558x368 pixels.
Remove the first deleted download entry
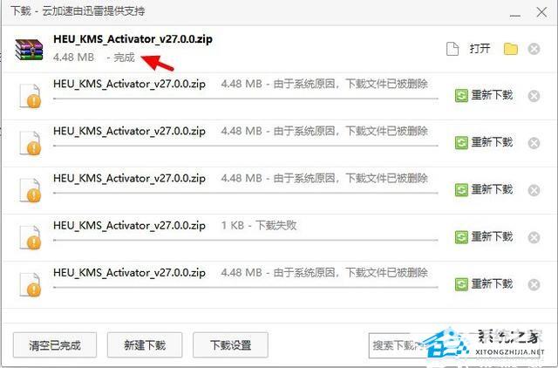coord(534,96)
